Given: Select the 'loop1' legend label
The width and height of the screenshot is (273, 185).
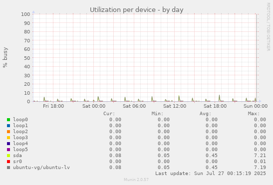Looking at the screenshot, I should click(20, 126).
